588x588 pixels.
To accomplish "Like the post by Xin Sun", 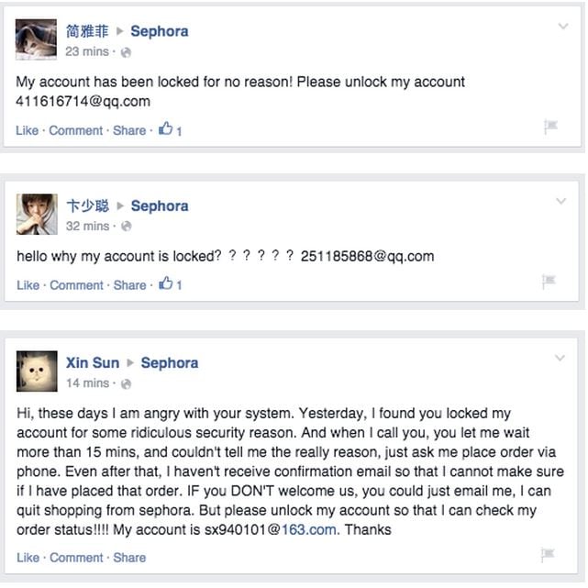I will pyautogui.click(x=28, y=558).
